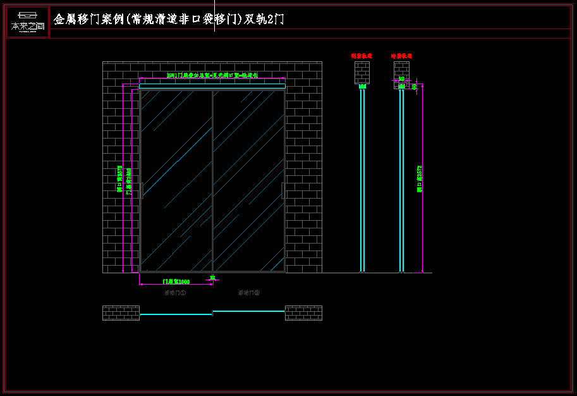Select the red 暗装轨道 section label
Screen dimensions: 577x396
pyautogui.click(x=401, y=56)
